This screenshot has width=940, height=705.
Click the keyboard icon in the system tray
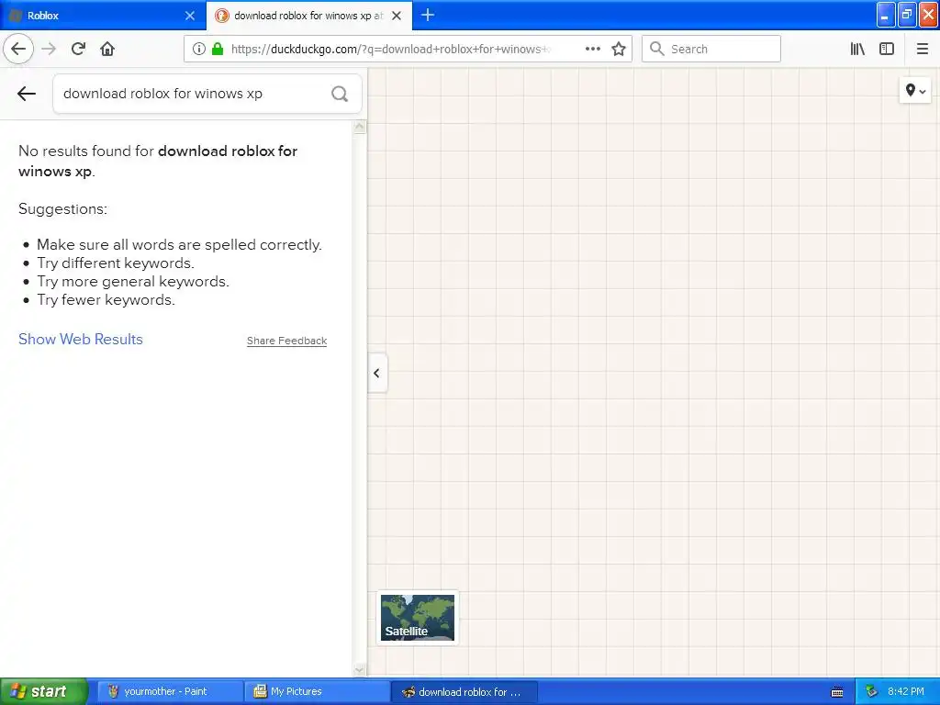coord(837,692)
